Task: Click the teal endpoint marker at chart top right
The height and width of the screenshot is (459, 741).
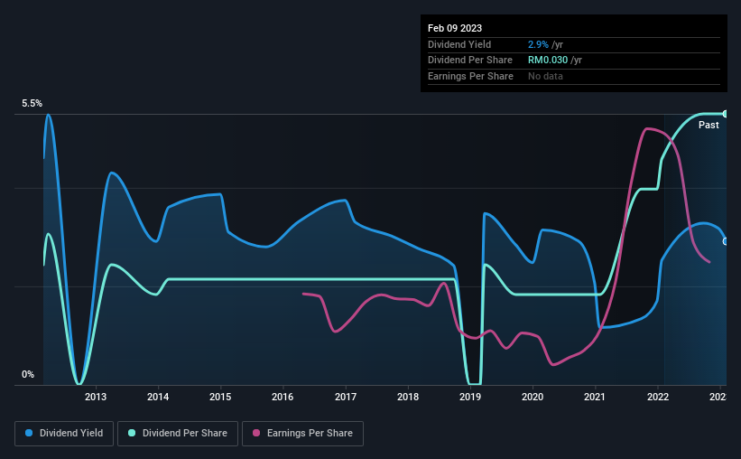Action: point(725,114)
